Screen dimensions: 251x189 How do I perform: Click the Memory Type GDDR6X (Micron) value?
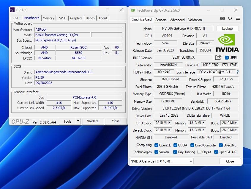point(172,94)
